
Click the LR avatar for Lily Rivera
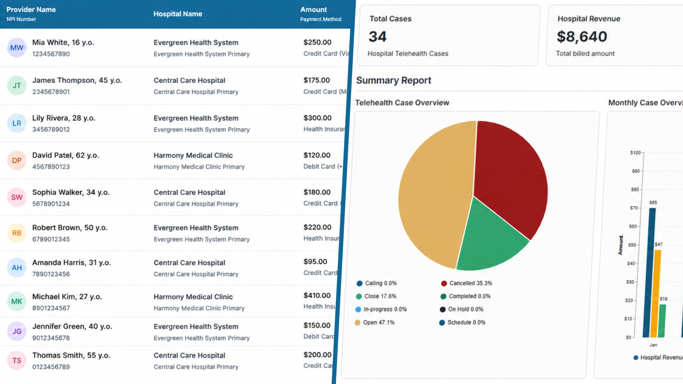(x=17, y=123)
